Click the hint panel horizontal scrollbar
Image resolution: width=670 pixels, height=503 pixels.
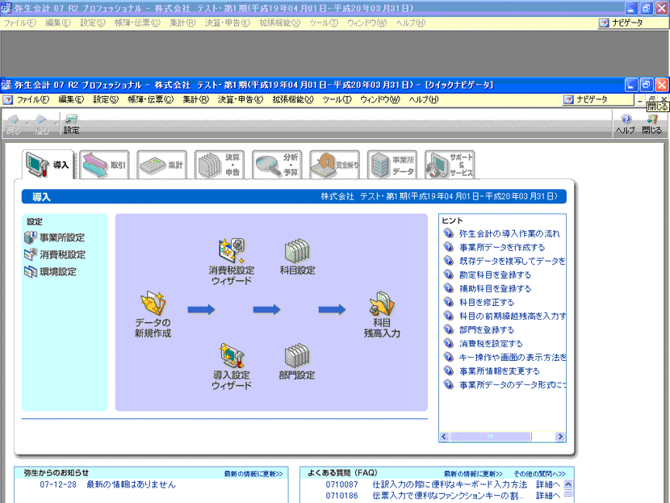click(x=502, y=437)
